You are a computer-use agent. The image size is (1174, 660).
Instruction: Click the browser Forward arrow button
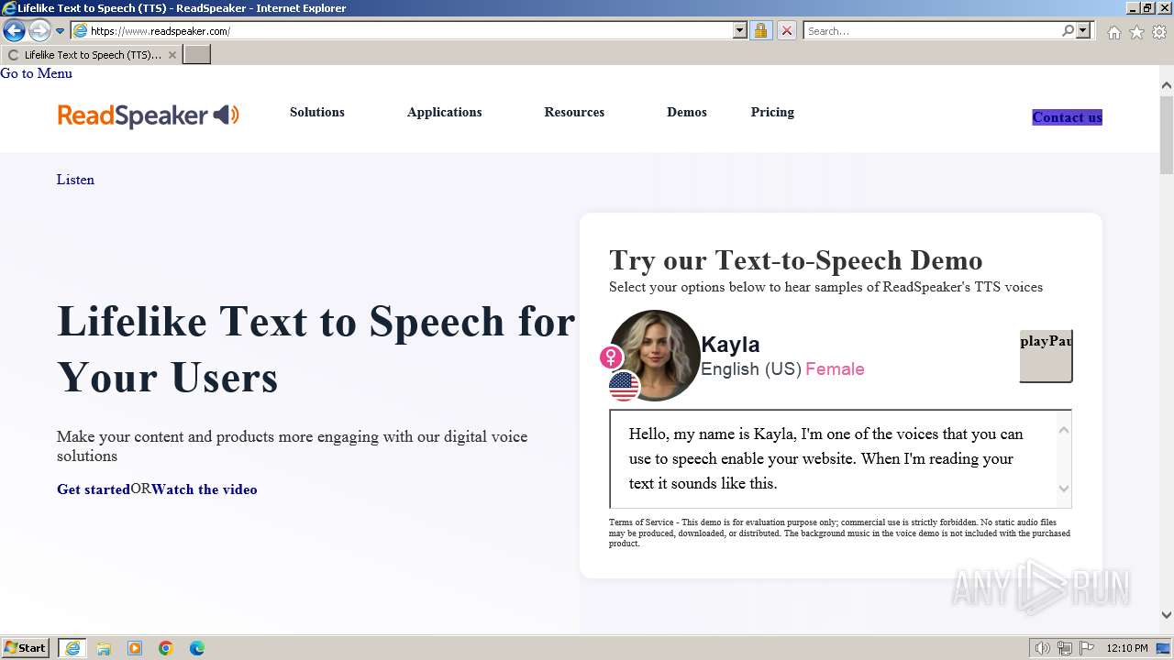[39, 30]
